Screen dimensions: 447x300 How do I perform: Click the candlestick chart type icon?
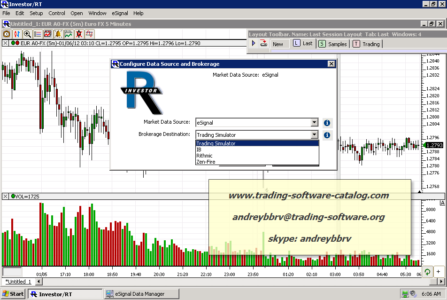[17, 34]
